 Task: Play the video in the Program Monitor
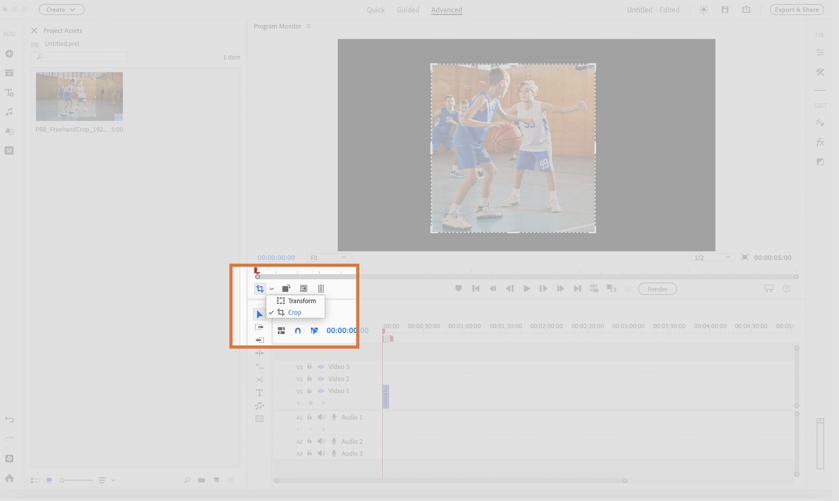click(x=527, y=289)
